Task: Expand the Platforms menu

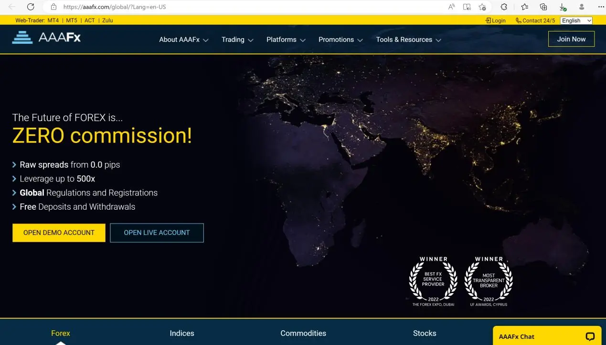Action: pos(286,40)
